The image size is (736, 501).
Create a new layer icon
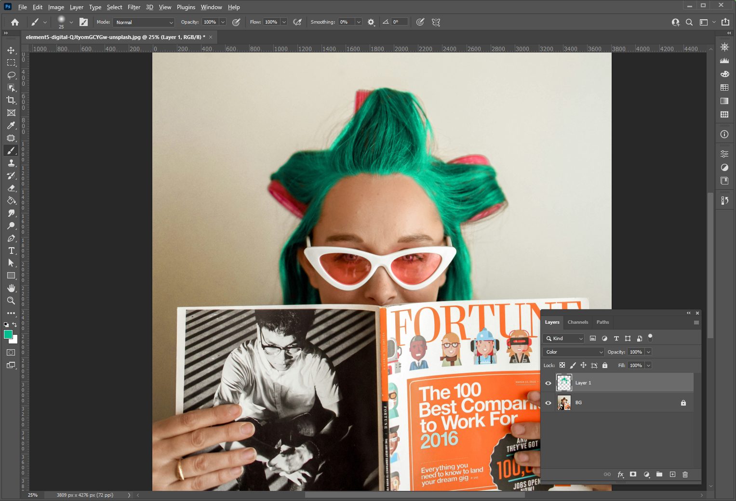coord(672,475)
